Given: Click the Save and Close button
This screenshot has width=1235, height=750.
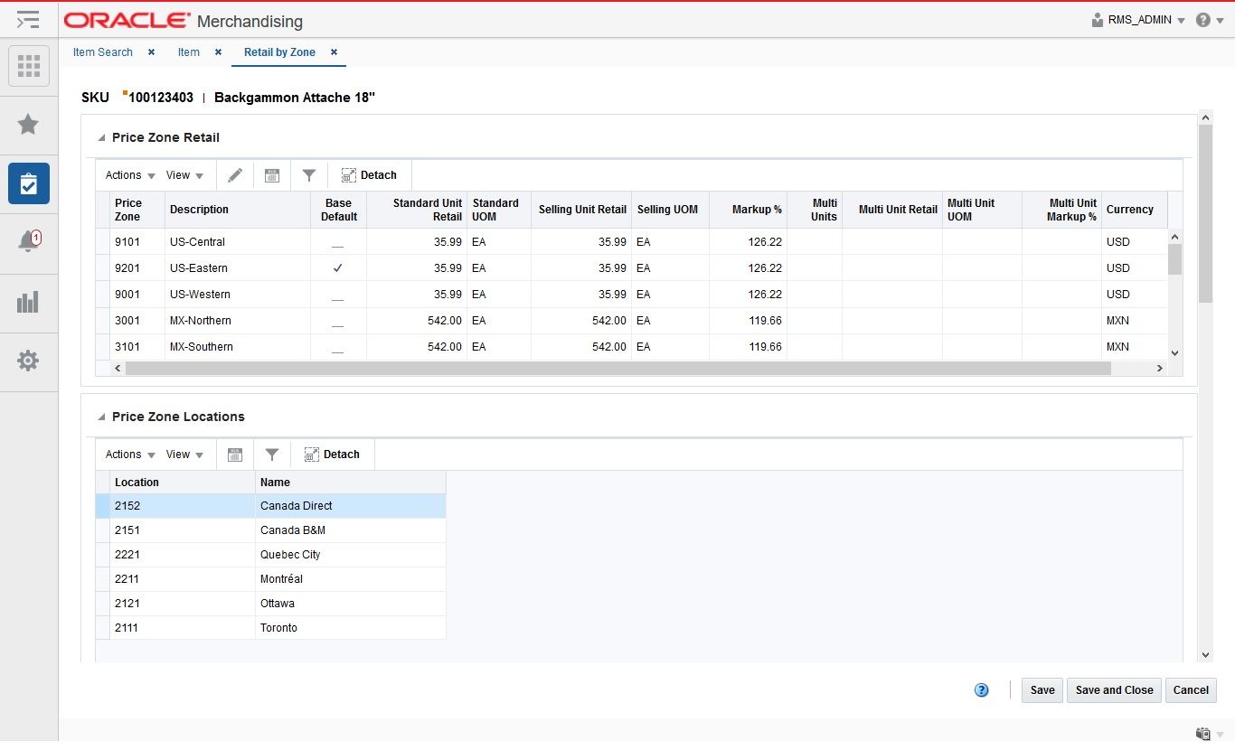Looking at the screenshot, I should 1114,690.
